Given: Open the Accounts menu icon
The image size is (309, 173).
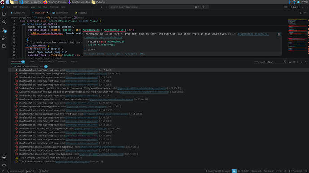Looking at the screenshot, I should (4, 157).
